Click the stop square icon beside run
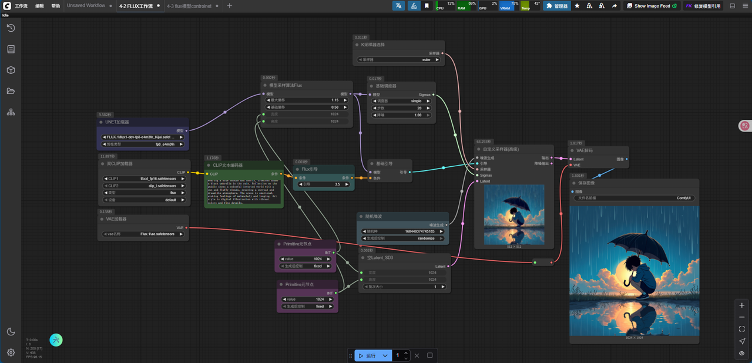The width and height of the screenshot is (752, 363). pos(430,355)
